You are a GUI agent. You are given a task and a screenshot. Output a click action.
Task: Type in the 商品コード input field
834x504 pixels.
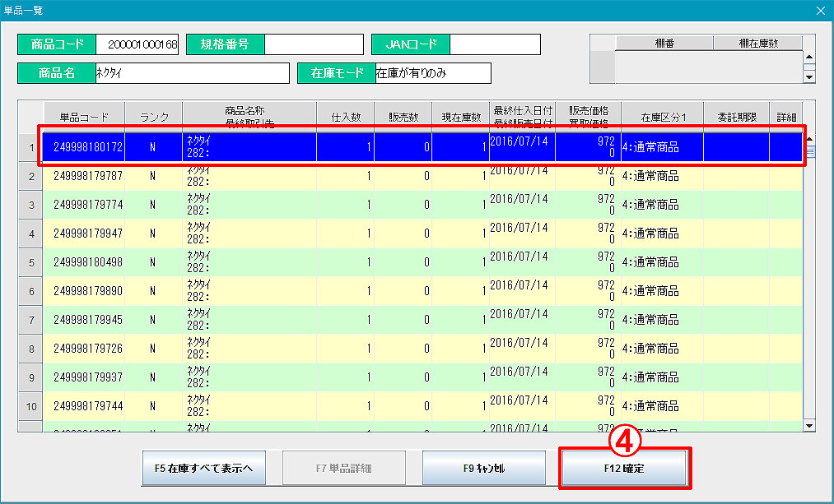pyautogui.click(x=137, y=44)
